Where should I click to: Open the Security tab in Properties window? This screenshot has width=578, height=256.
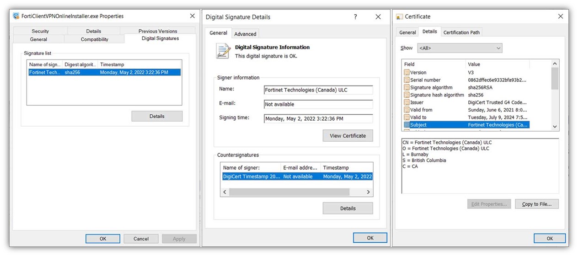point(40,31)
